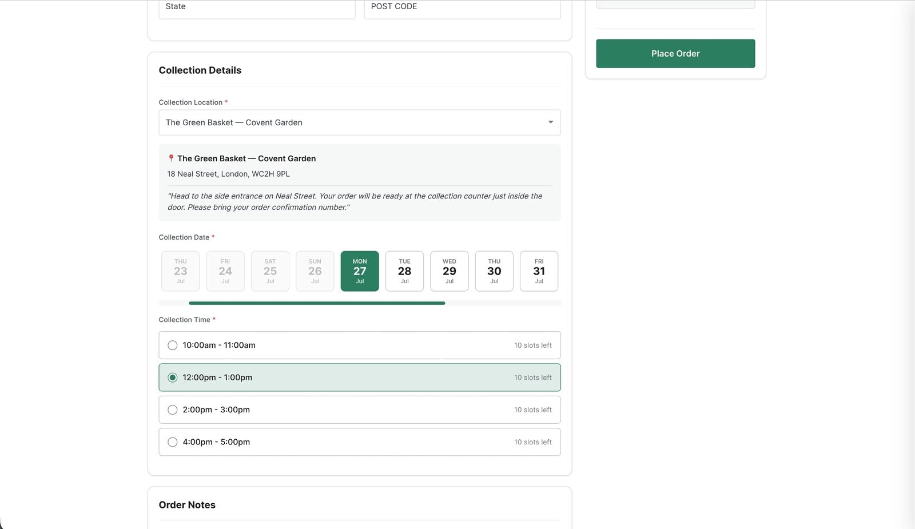Click the disabled Sunday 26 Jul date
Image resolution: width=915 pixels, height=529 pixels.
click(315, 271)
